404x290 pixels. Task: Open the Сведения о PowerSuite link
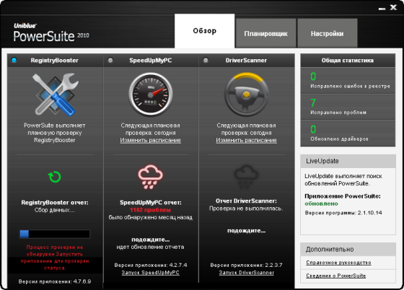tap(336, 276)
